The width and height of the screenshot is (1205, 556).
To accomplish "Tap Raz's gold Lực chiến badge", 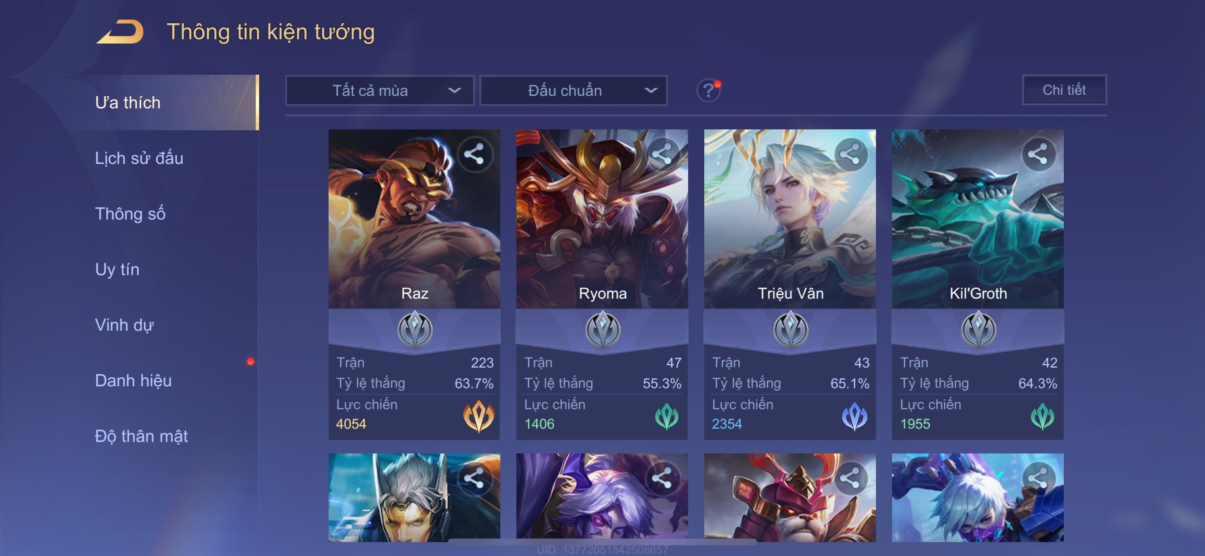I will [478, 415].
